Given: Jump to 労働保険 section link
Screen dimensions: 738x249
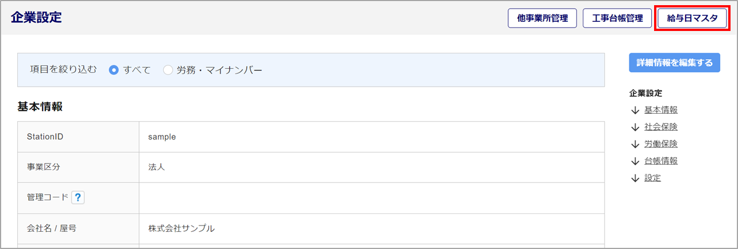Looking at the screenshot, I should pyautogui.click(x=657, y=144).
